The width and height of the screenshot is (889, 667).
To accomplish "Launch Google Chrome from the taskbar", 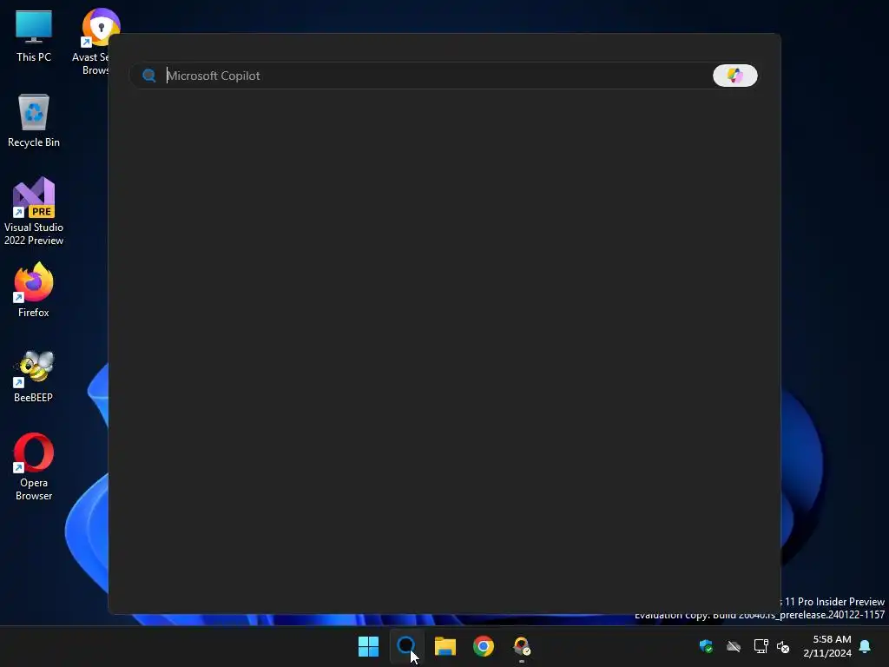I will point(483,646).
